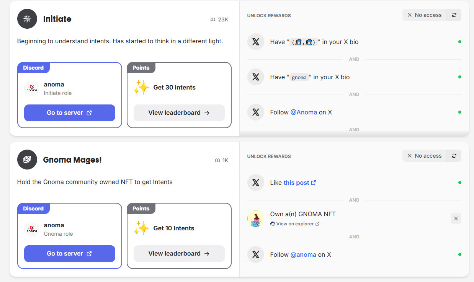Viewport: 474px width, 282px height.
Task: Refresh the Initiate rewards access status
Action: (454, 15)
